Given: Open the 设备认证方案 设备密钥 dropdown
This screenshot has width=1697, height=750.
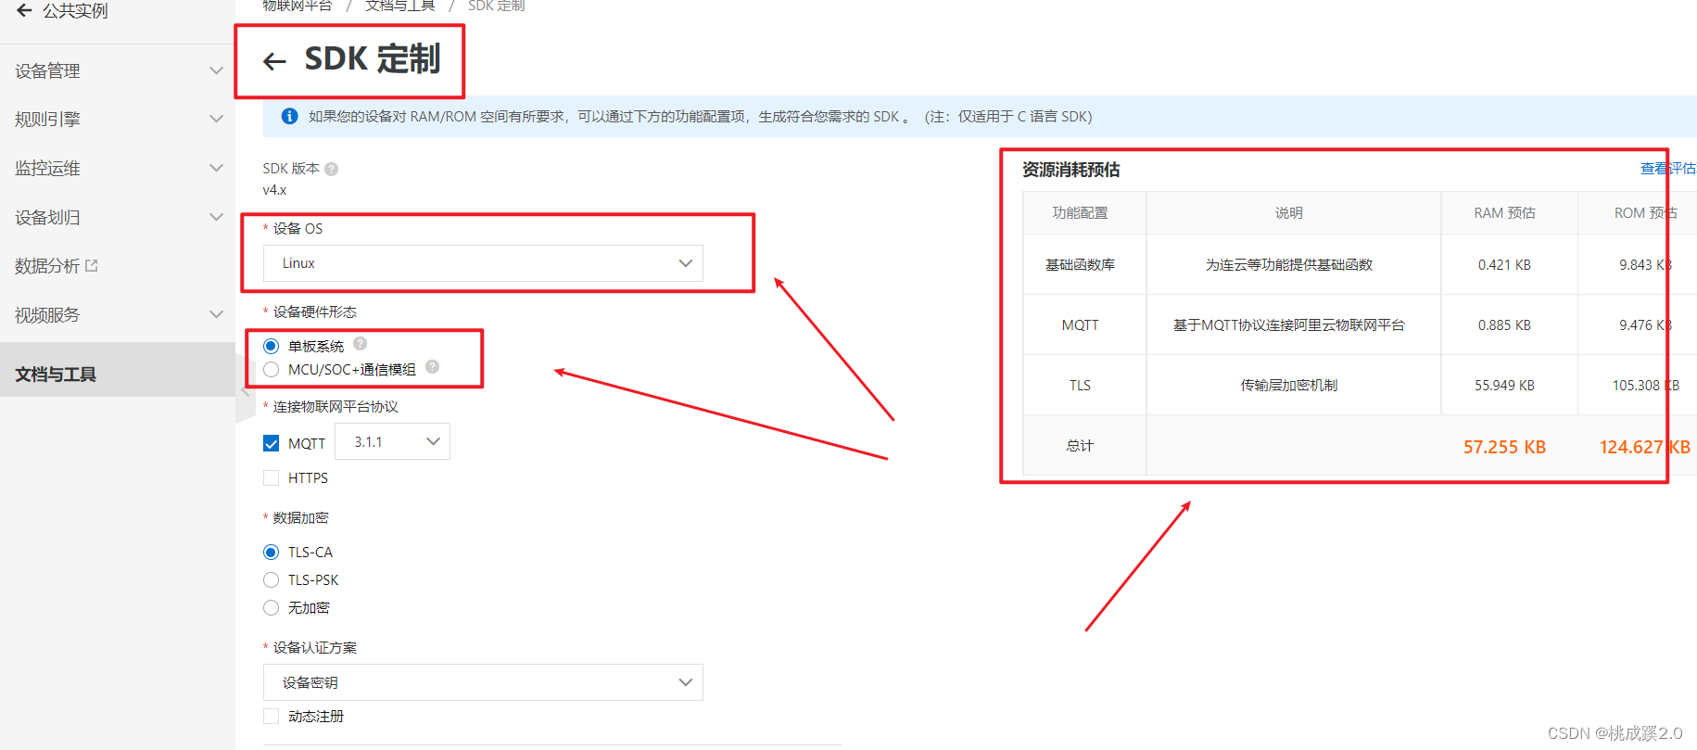Looking at the screenshot, I should [483, 682].
